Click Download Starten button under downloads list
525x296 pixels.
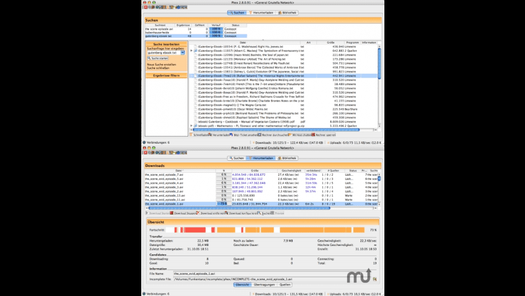point(157,213)
